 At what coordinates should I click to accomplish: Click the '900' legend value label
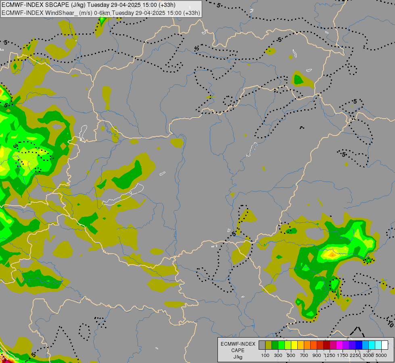[x=317, y=355]
